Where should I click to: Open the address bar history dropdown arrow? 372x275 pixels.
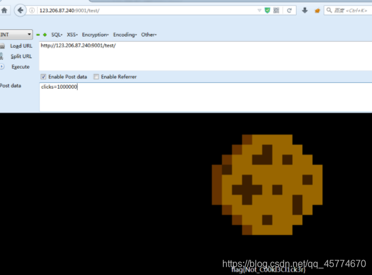pyautogui.click(x=259, y=11)
